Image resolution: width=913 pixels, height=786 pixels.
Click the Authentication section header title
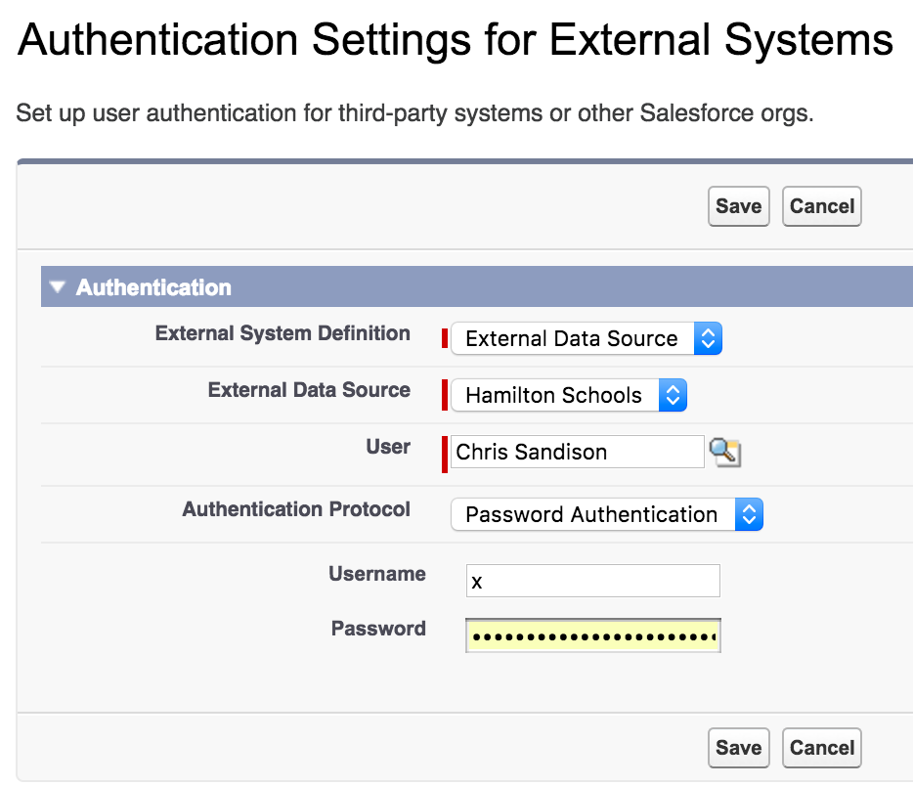pyautogui.click(x=153, y=287)
